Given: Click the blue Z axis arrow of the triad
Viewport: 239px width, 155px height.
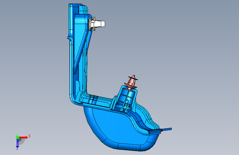Looking at the screenshot, I should [17, 143].
